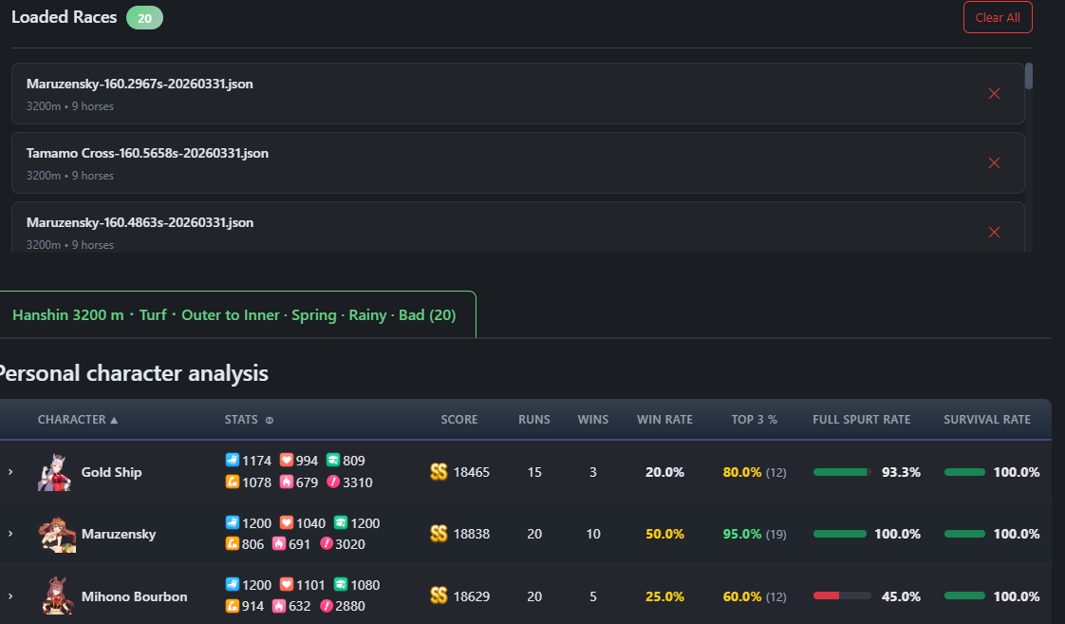1065x624 pixels.
Task: Click Gold Ship's red stamina heart icon
Action: tap(287, 461)
